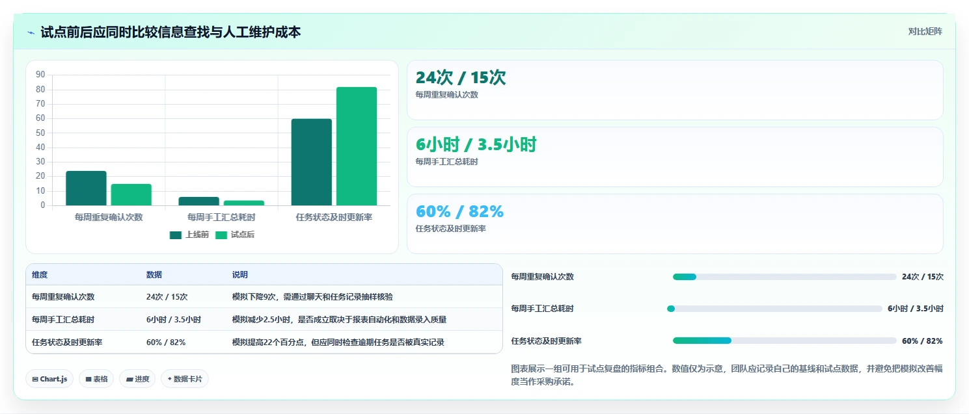Click the chart axis label 任务状态及时更新率
The height and width of the screenshot is (414, 969).
pos(334,217)
